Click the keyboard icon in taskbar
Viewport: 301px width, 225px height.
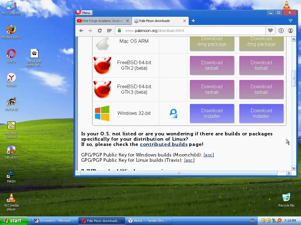[x=252, y=221]
